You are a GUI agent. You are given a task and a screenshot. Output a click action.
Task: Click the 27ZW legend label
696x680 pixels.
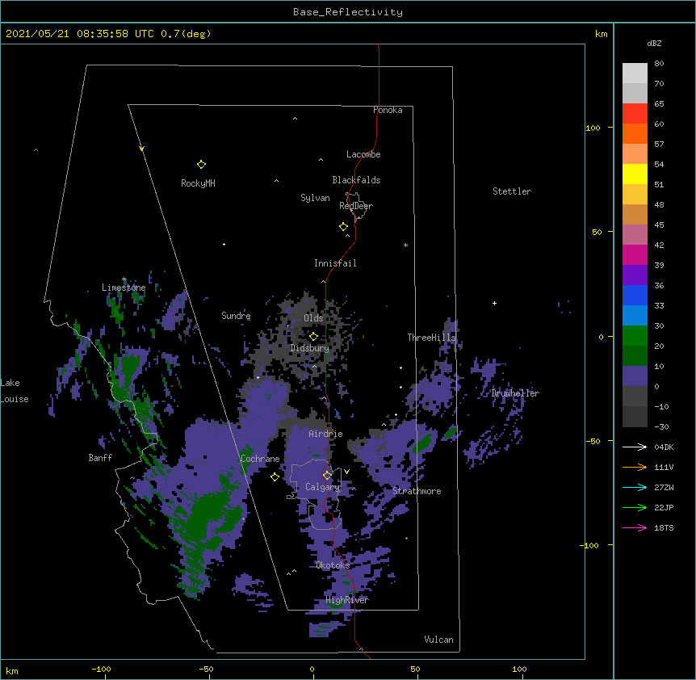tap(664, 487)
